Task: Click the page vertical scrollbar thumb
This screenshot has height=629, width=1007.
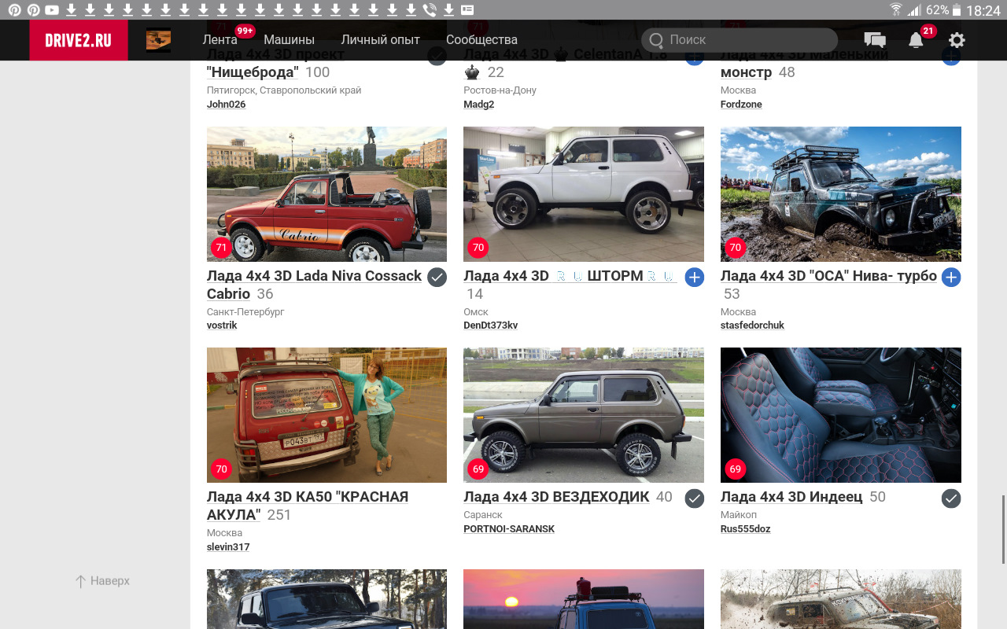Action: (1003, 529)
